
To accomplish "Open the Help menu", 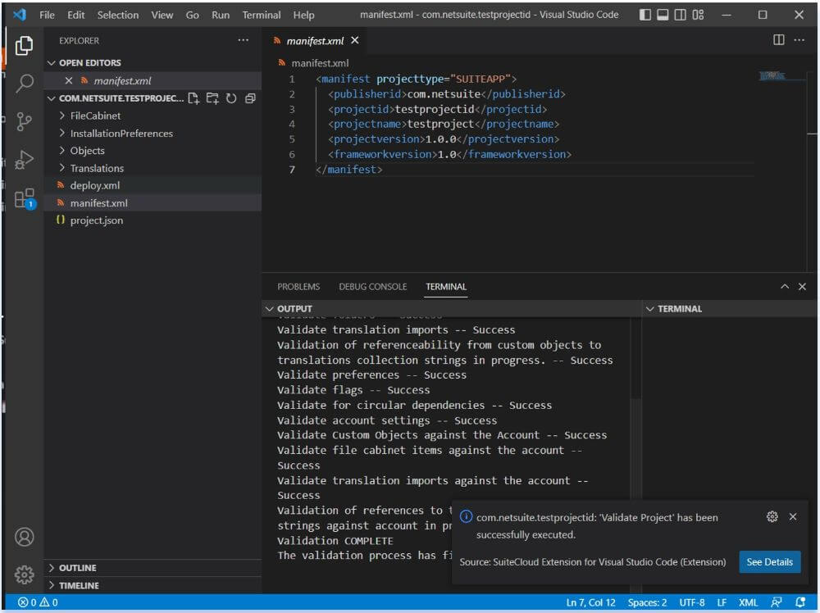I will [303, 15].
